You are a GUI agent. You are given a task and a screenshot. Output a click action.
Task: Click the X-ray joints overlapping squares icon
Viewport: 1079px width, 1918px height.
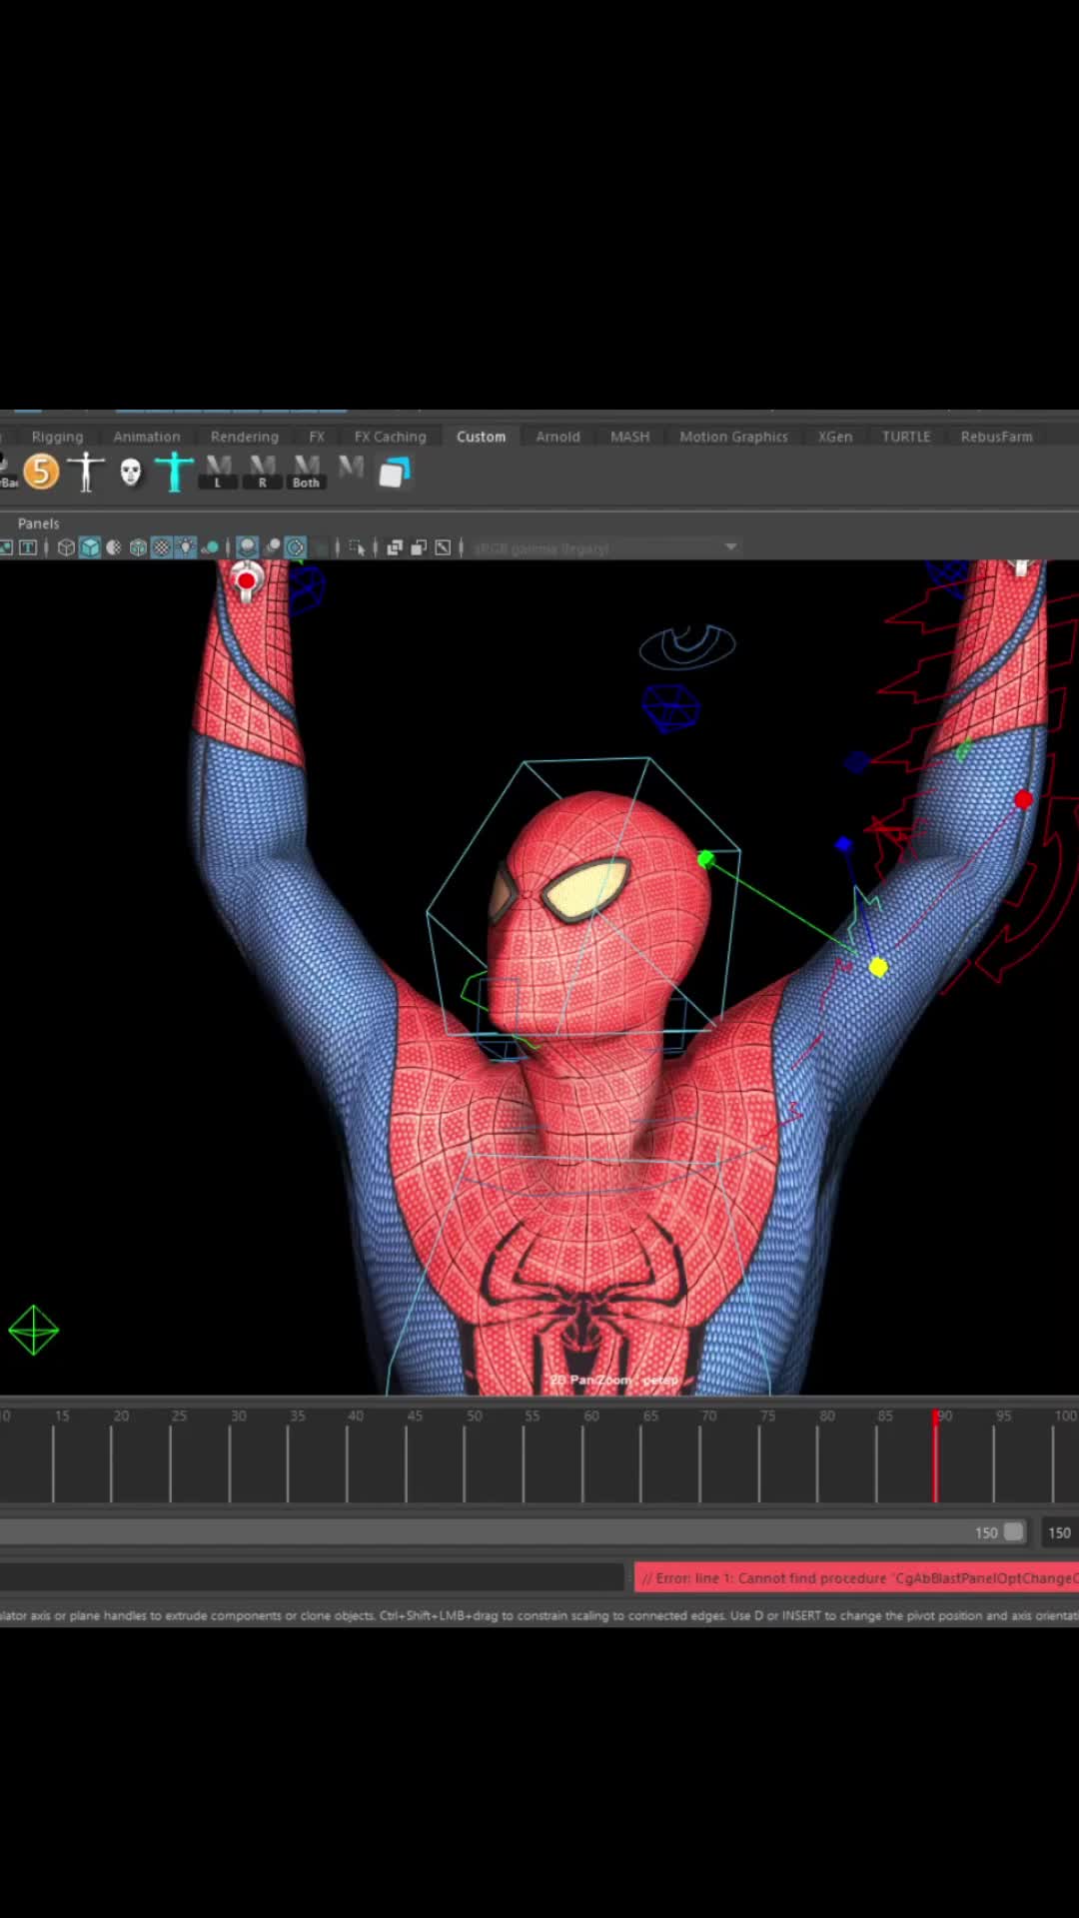[x=419, y=547]
